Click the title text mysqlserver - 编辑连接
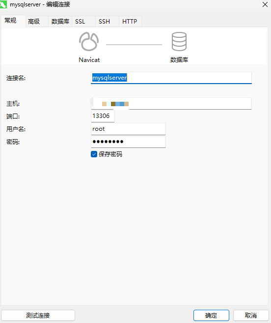Viewport: 271px width, 323px height. pyautogui.click(x=40, y=4)
